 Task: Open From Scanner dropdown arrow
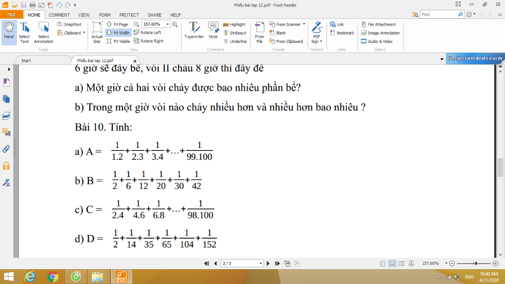coord(304,24)
